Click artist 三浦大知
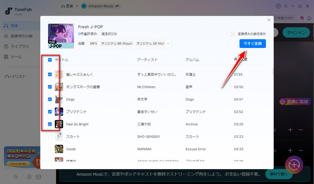 pyautogui.click(x=144, y=124)
